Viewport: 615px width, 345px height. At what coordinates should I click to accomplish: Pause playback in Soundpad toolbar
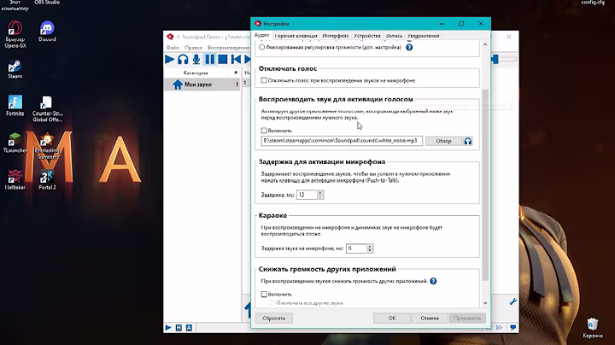tap(210, 60)
